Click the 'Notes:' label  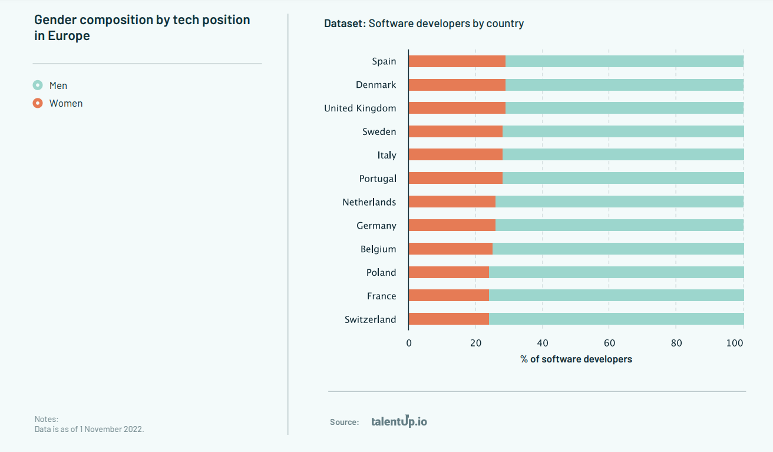coord(46,419)
